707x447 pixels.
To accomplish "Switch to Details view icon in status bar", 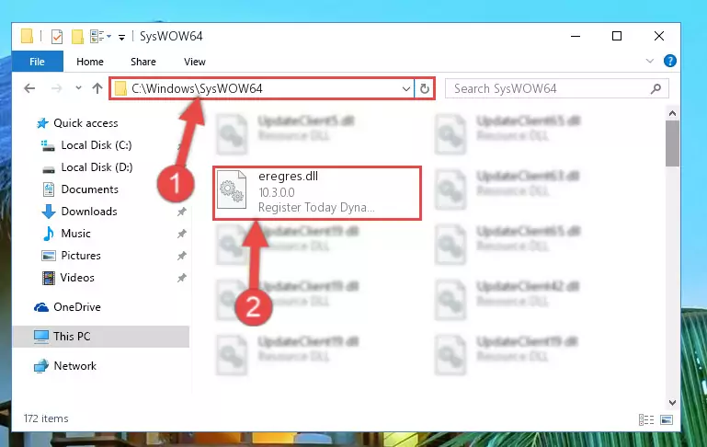I will pyautogui.click(x=646, y=420).
